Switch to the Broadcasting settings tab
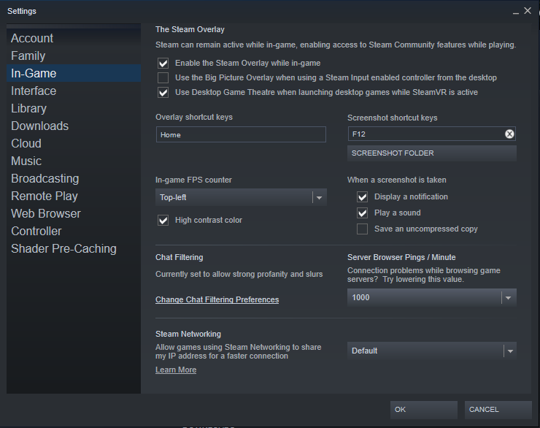Image resolution: width=540 pixels, height=428 pixels. pyautogui.click(x=45, y=178)
